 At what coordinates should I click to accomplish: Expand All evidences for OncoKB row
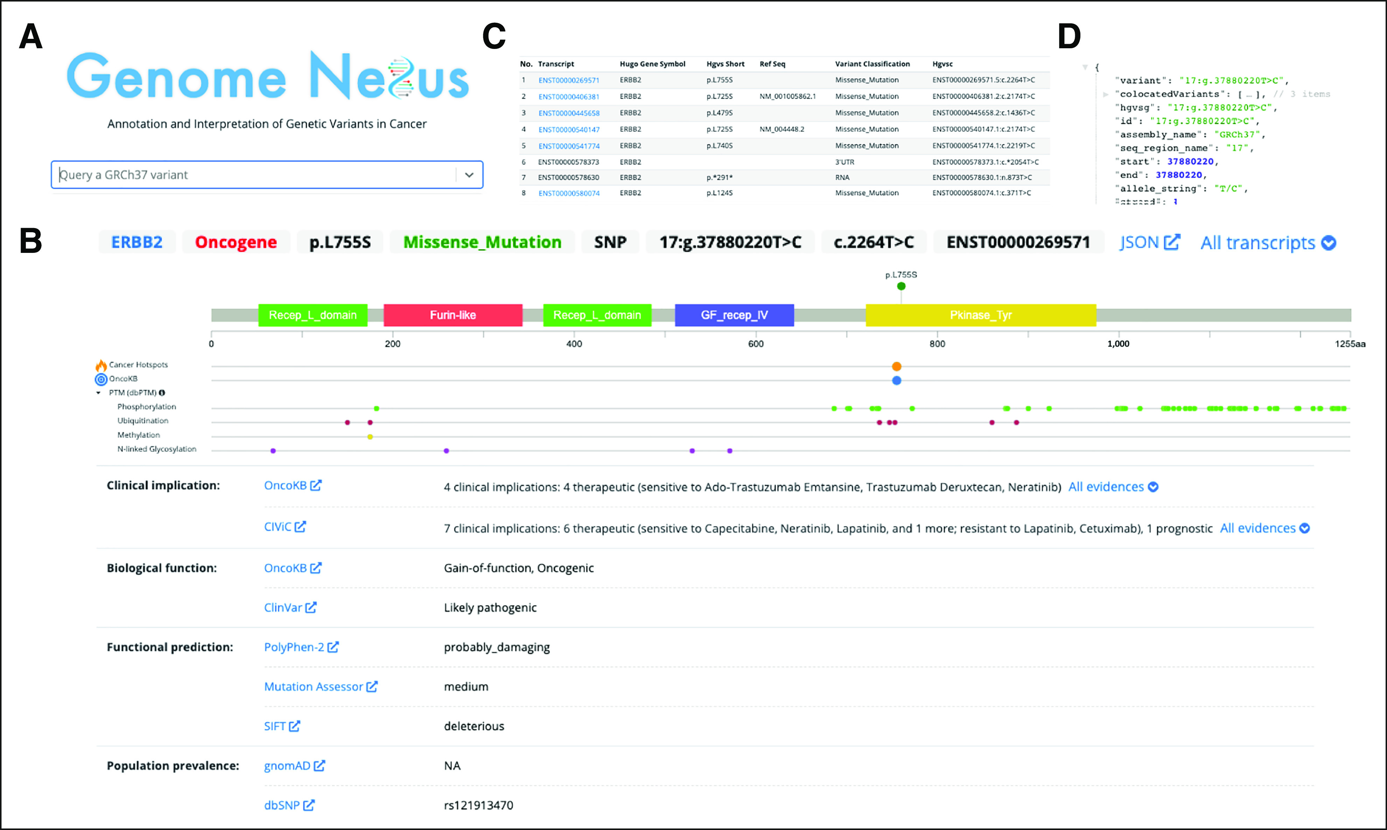1113,487
